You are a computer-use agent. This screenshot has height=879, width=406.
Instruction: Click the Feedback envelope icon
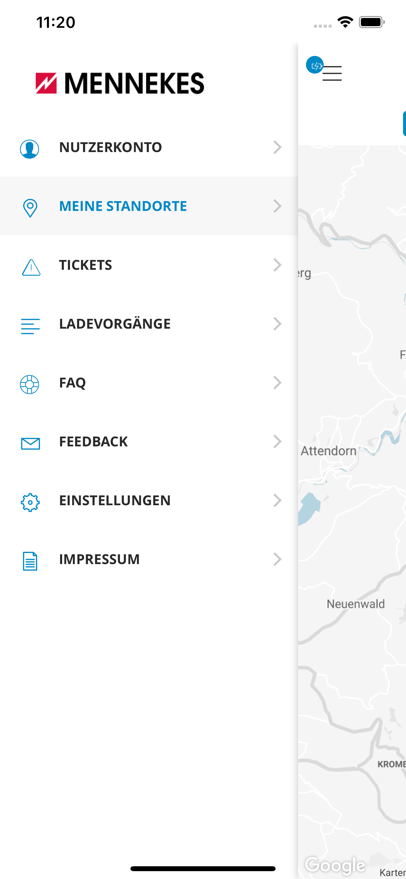click(x=30, y=443)
